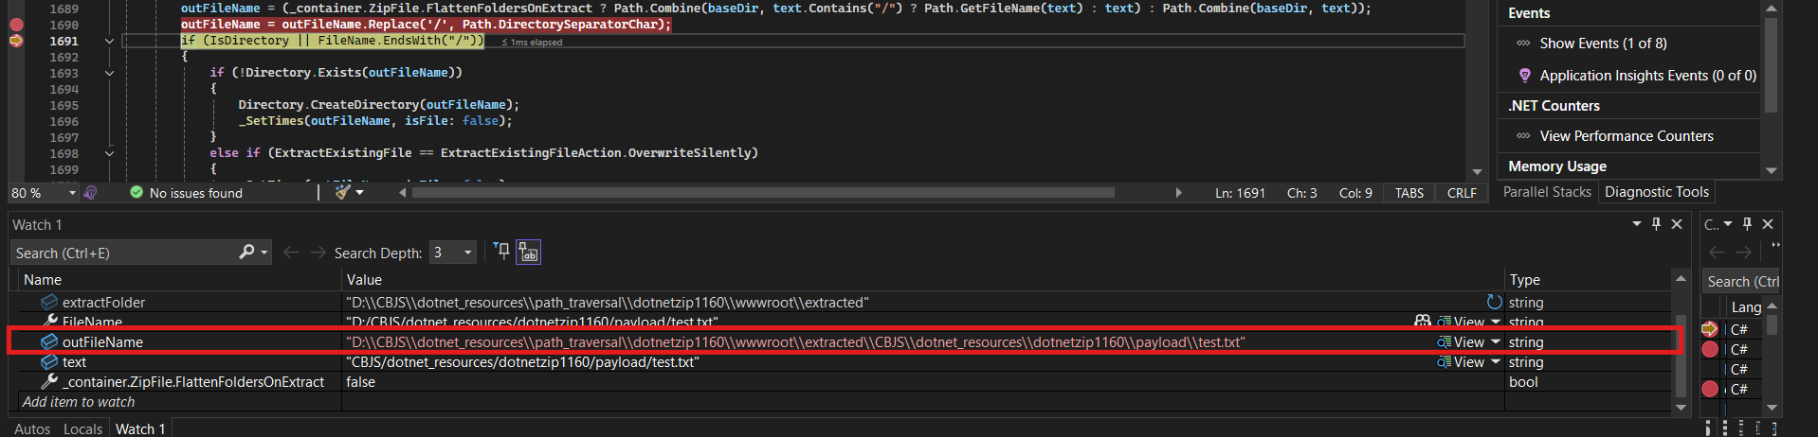The height and width of the screenshot is (437, 1818).
Task: Open the Search Depth dropdown
Action: (467, 253)
